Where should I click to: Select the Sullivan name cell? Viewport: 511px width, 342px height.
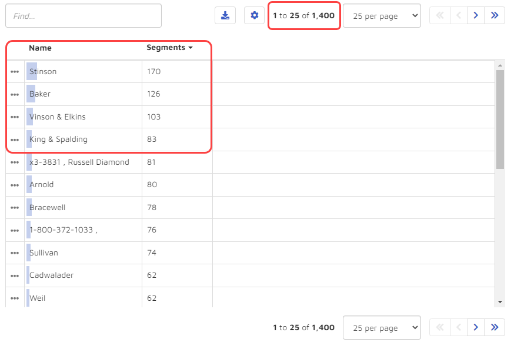83,253
